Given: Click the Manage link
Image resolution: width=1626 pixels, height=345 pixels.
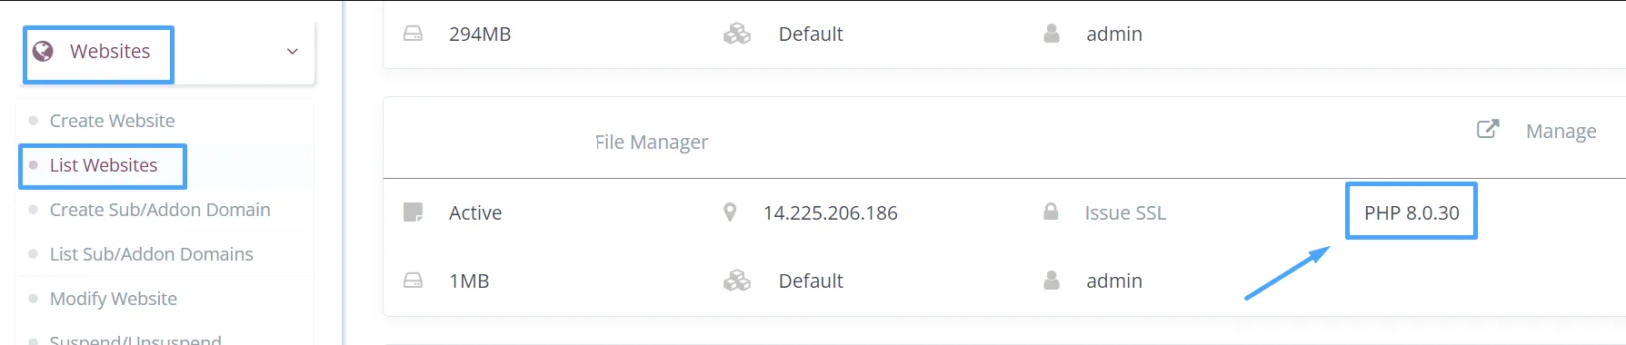Looking at the screenshot, I should click(x=1561, y=131).
